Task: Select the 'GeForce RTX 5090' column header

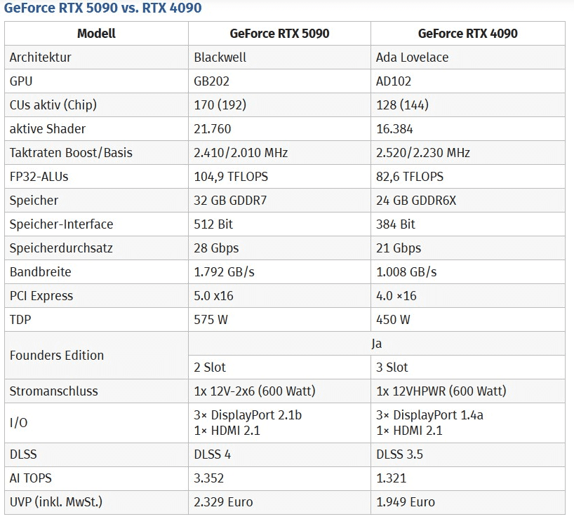Action: 279,33
